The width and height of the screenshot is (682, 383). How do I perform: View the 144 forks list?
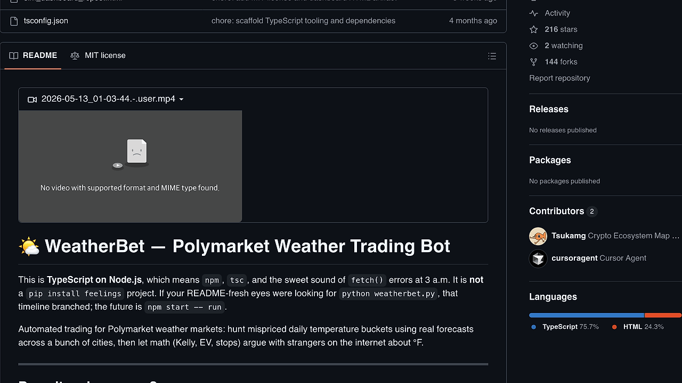click(561, 62)
